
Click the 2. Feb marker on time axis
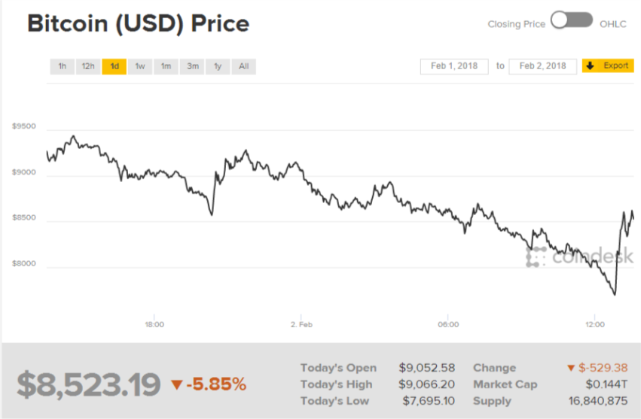tap(301, 324)
